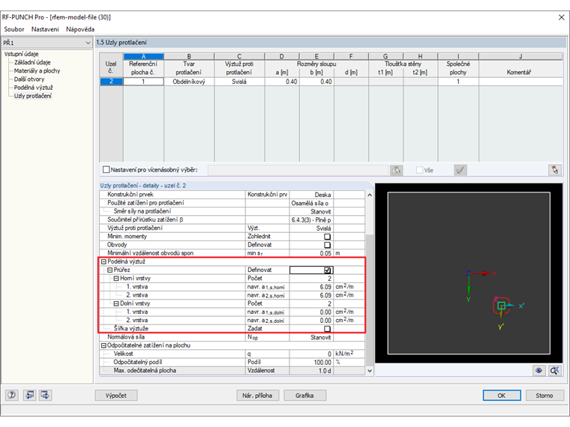Screen dimensions: 570x427
Task: Select Podélná výztuž in navigator tree
Action: pyautogui.click(x=34, y=88)
